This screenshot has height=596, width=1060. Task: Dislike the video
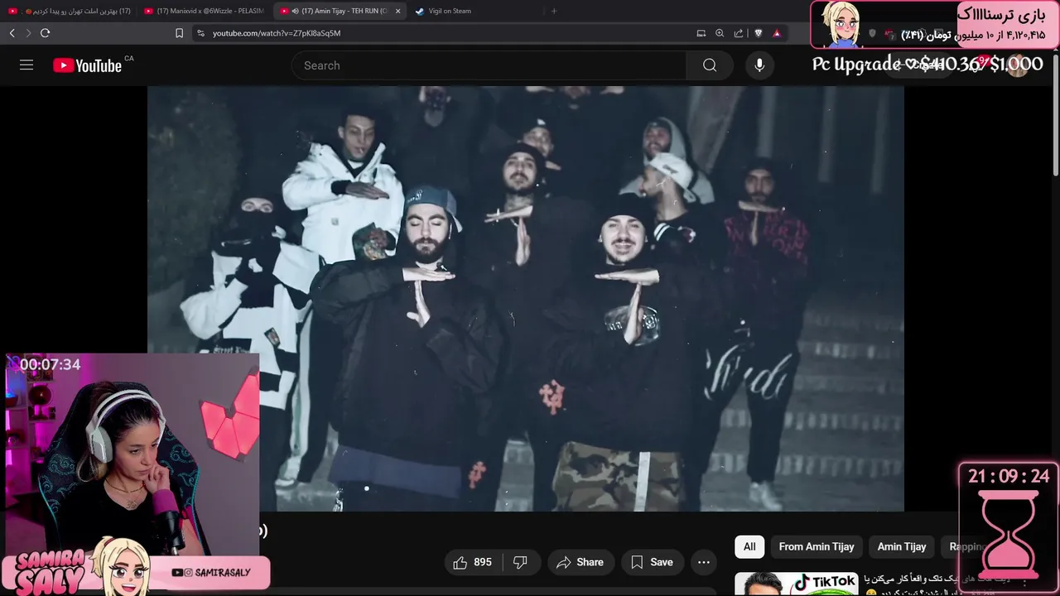(520, 562)
